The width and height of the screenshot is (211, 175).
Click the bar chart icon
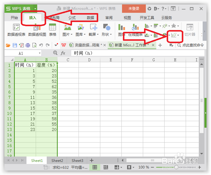[x=156, y=26]
